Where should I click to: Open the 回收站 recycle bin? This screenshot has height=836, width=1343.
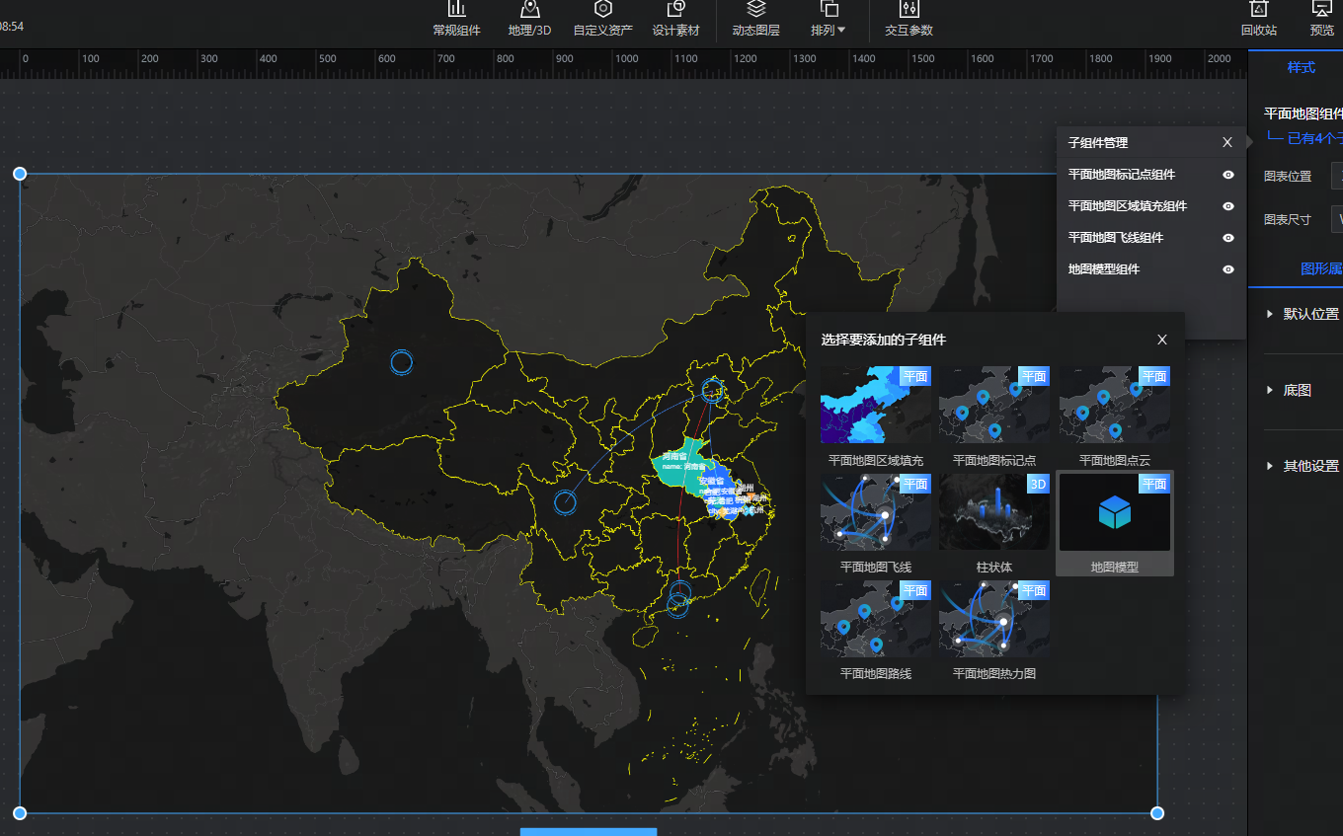[1258, 11]
